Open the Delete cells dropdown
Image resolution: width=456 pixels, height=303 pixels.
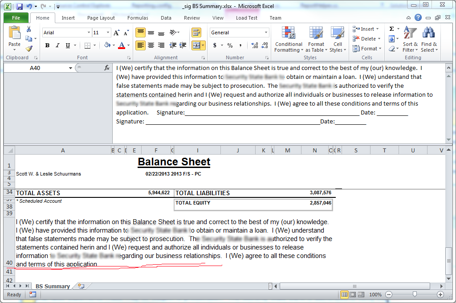click(379, 39)
